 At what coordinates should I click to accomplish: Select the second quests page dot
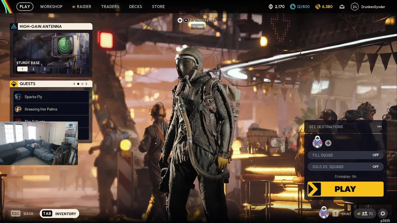(x=82, y=84)
